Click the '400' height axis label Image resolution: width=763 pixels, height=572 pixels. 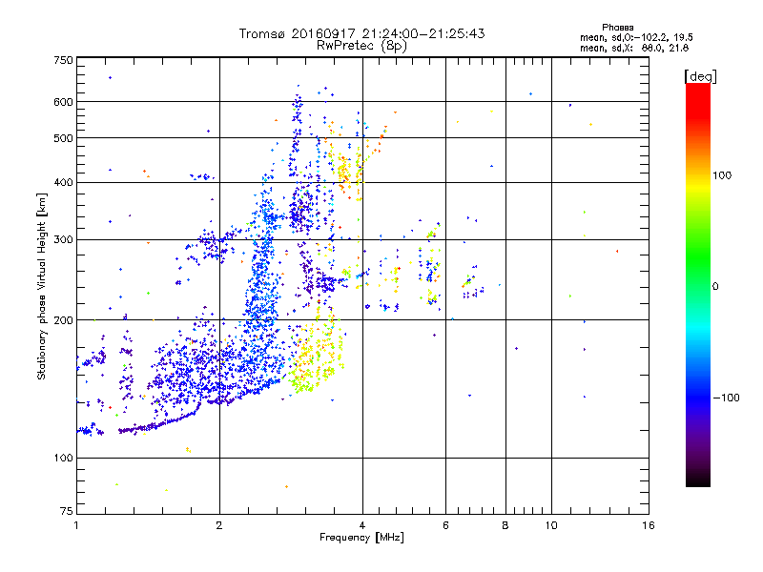click(64, 182)
